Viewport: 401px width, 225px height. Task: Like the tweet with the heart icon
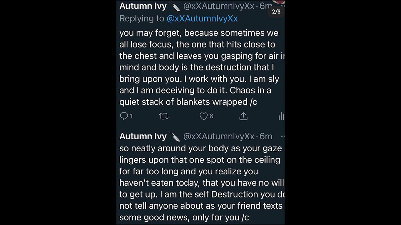point(204,116)
